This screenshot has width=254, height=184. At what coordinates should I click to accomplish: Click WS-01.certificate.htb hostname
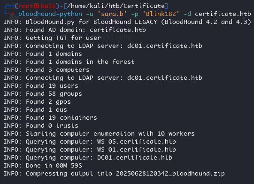tap(137, 150)
